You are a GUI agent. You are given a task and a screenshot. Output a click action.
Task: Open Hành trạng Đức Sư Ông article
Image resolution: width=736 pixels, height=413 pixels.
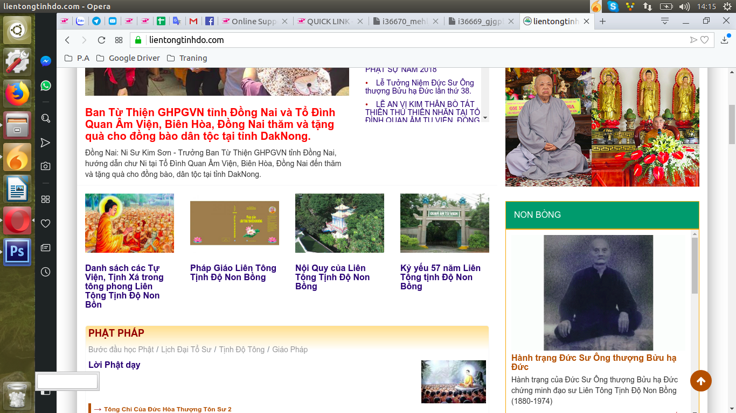[594, 362]
